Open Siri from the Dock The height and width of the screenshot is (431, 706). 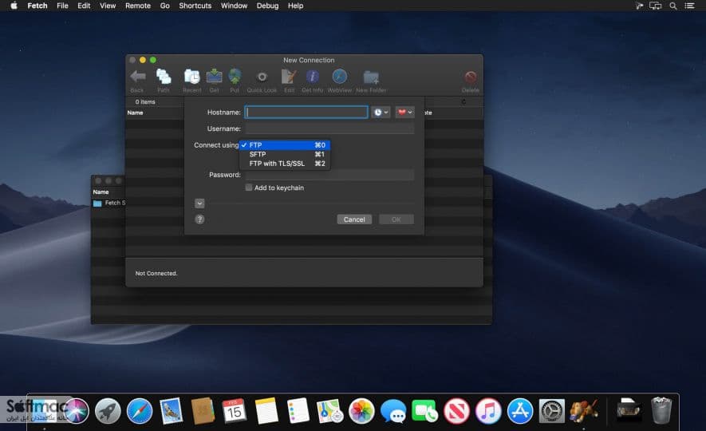tap(76, 411)
